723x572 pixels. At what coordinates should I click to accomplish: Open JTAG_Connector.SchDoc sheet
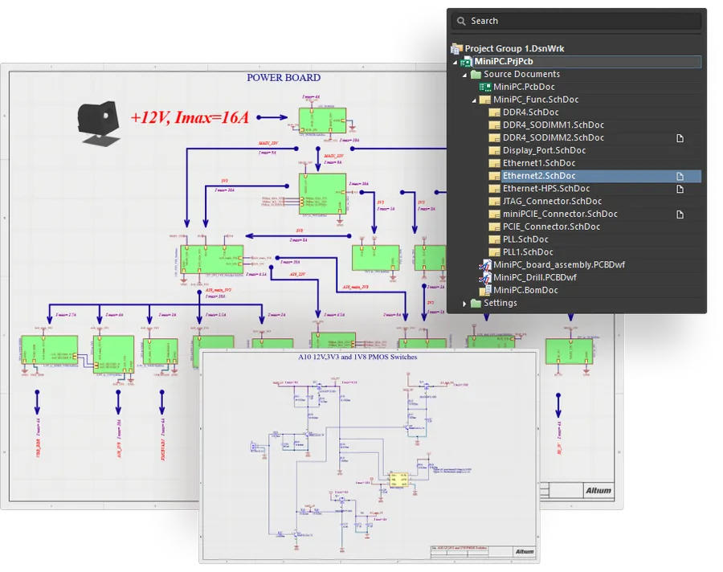(552, 201)
